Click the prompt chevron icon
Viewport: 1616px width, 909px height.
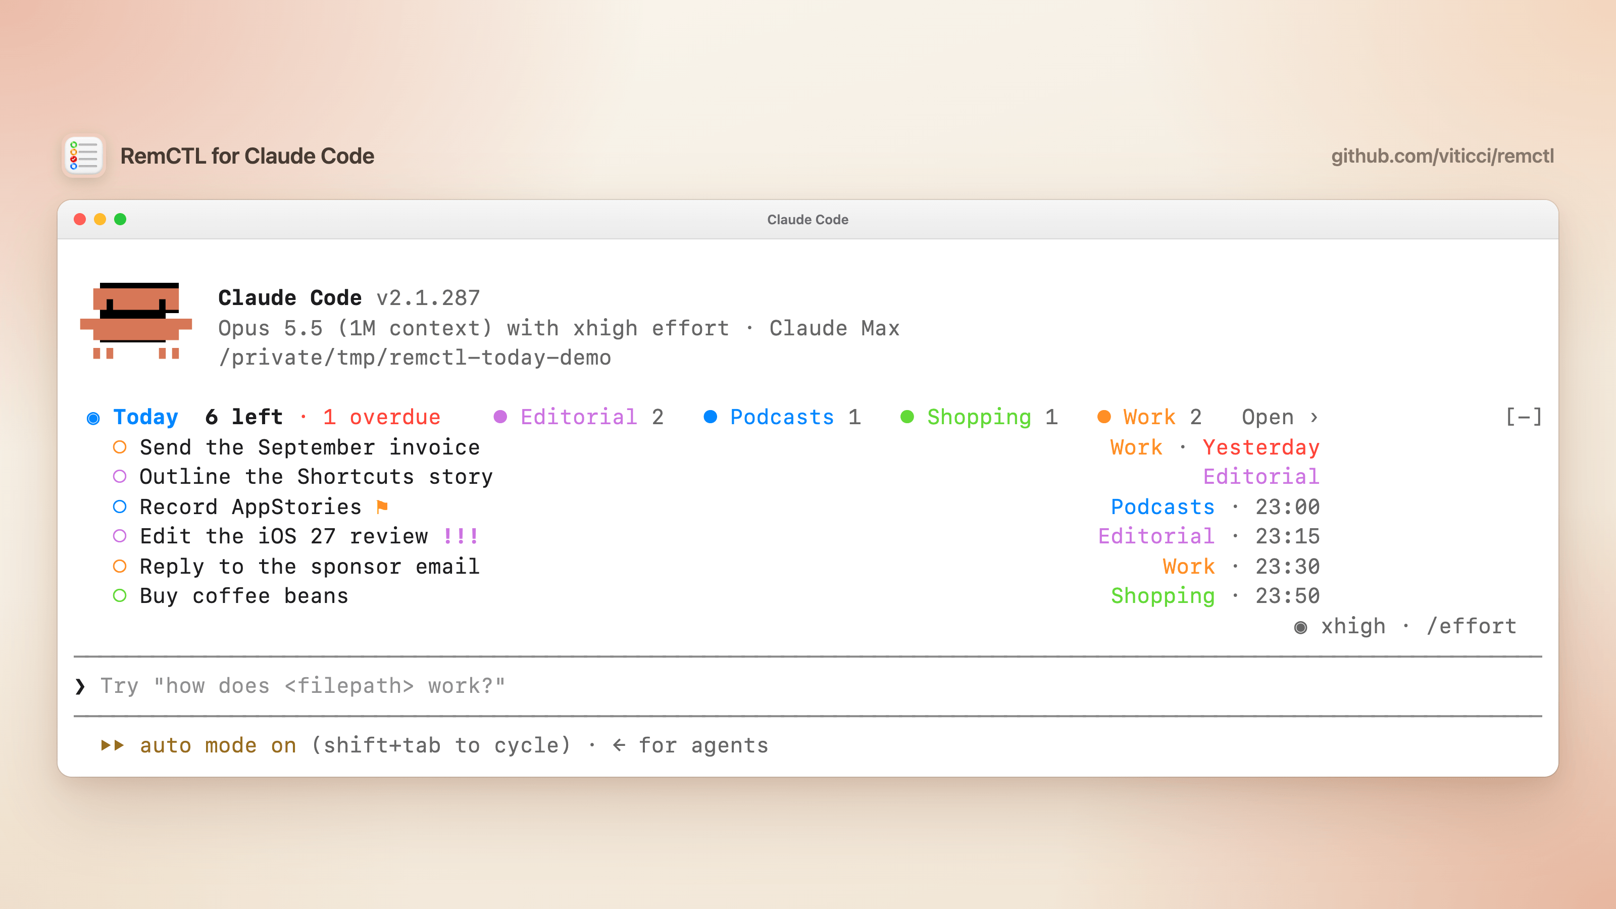tap(80, 686)
